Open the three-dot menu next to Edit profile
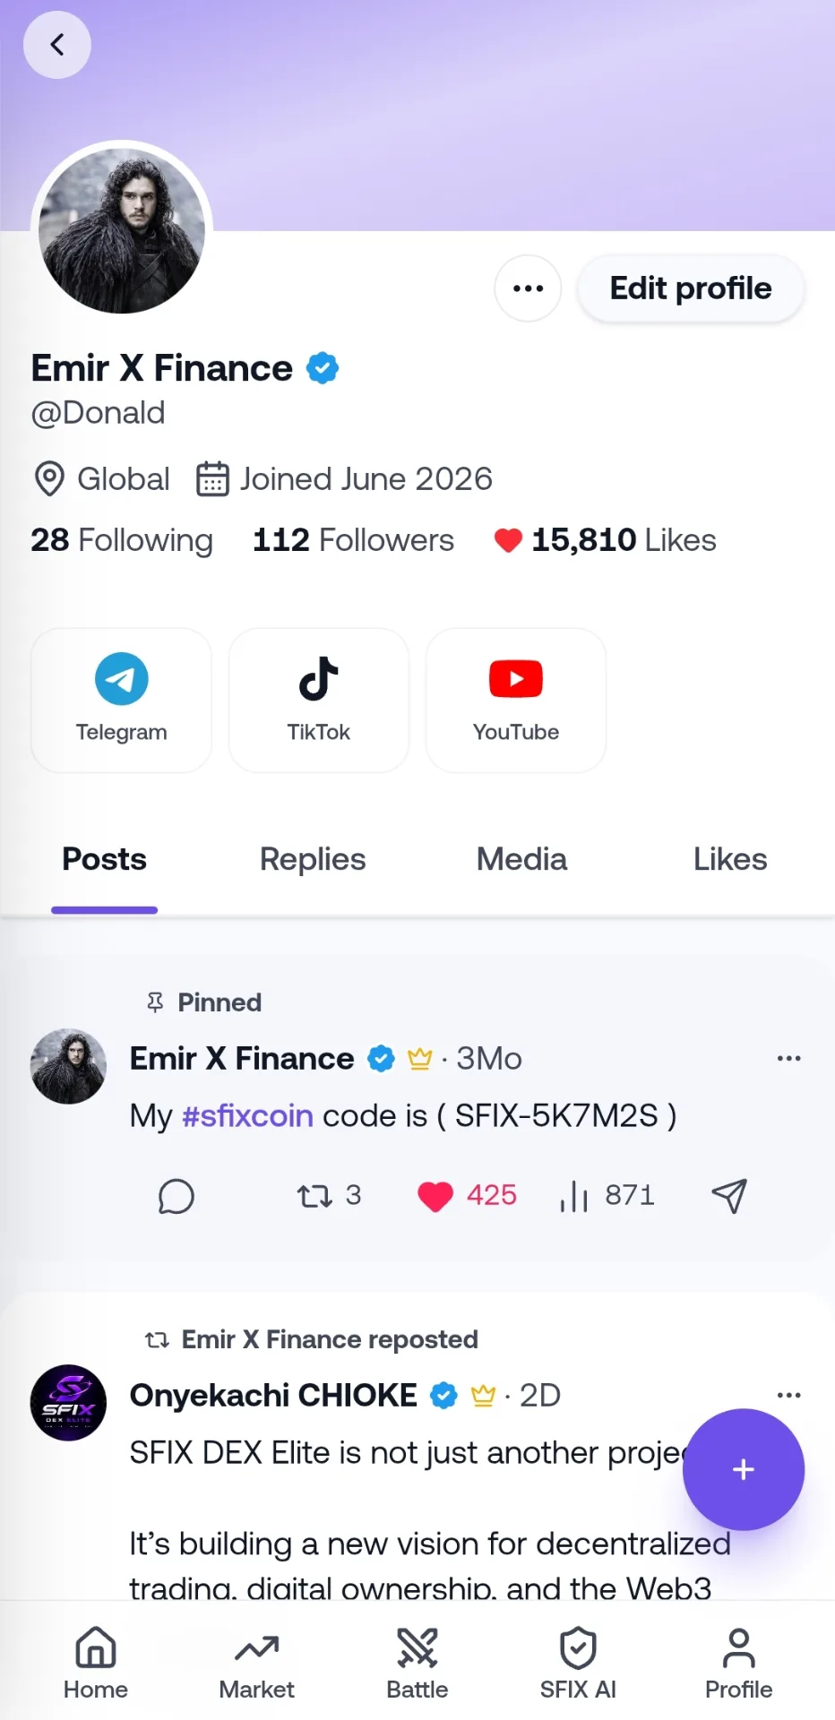835x1720 pixels. (529, 288)
